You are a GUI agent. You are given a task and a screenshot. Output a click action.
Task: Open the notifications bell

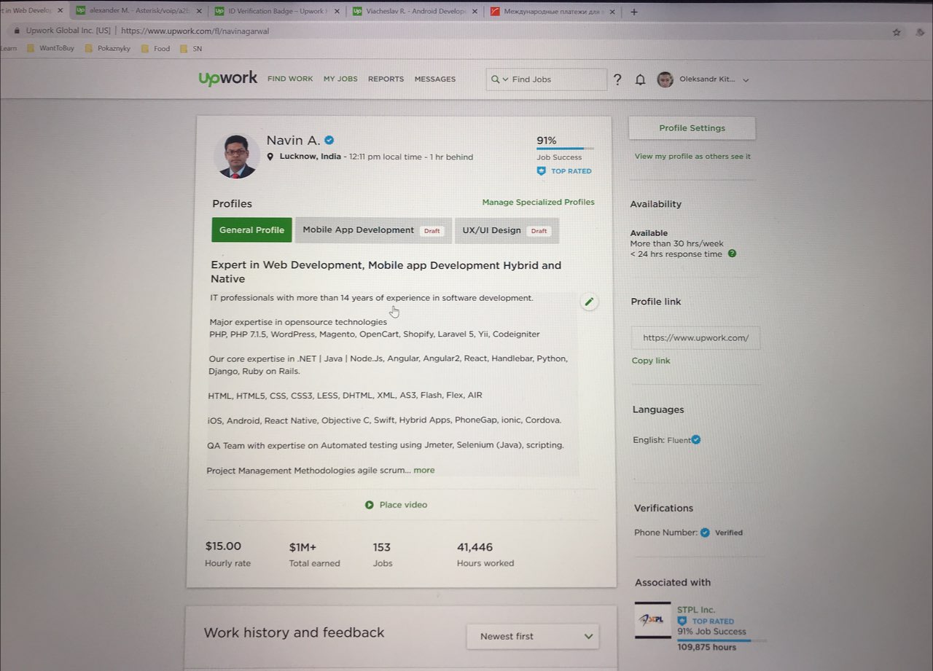pos(640,79)
